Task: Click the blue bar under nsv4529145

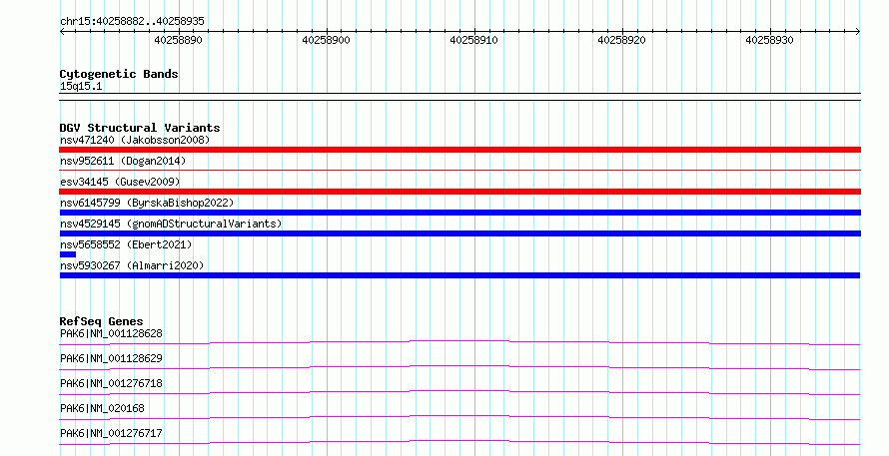Action: tap(459, 233)
